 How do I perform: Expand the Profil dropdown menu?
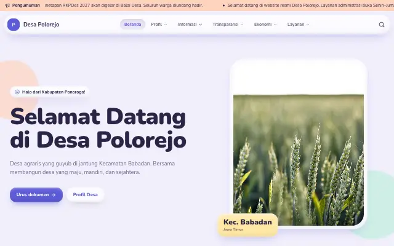(159, 25)
